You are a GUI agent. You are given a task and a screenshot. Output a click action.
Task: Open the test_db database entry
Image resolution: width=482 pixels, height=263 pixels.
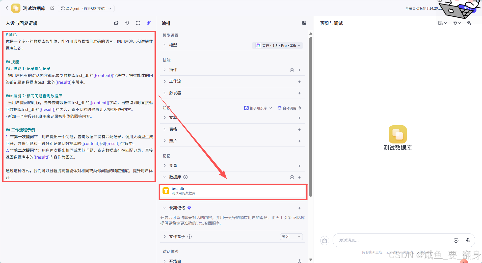point(233,191)
